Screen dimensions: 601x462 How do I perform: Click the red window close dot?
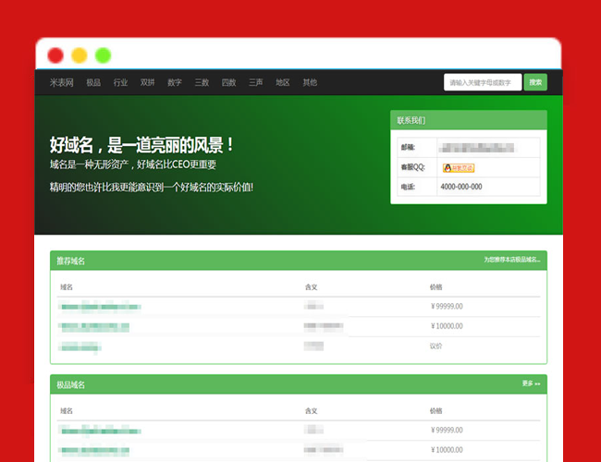tap(55, 55)
